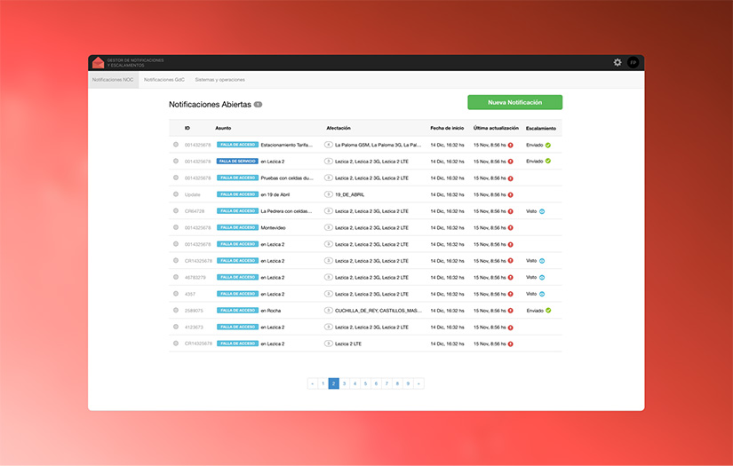This screenshot has width=733, height=466.
Task: Click the Nueva Notificación button
Action: 514,103
